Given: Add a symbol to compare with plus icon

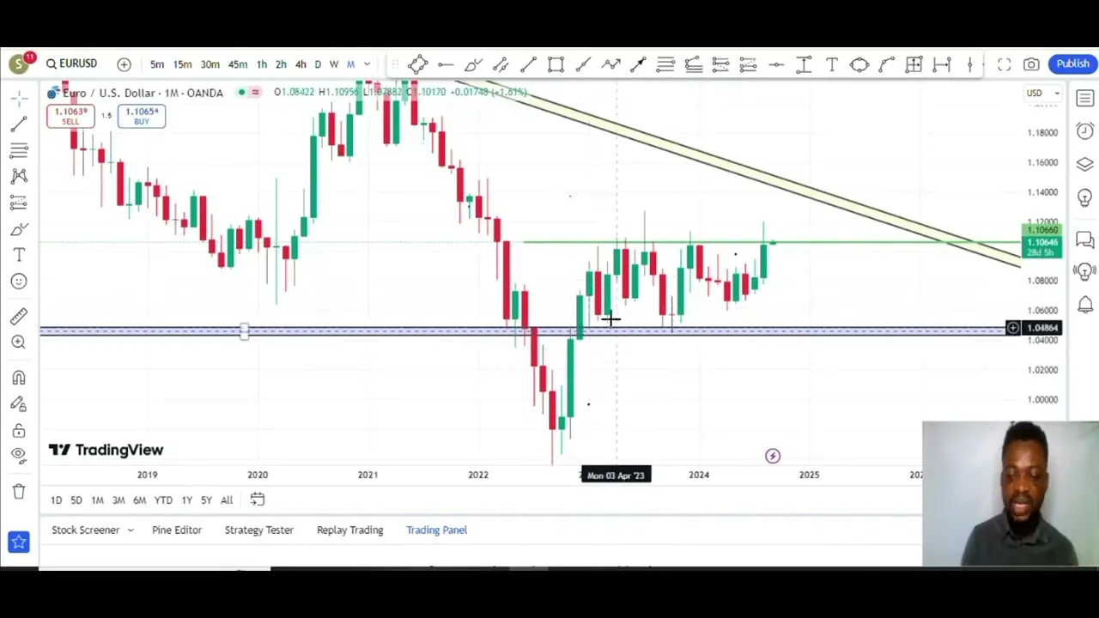Looking at the screenshot, I should pyautogui.click(x=124, y=64).
